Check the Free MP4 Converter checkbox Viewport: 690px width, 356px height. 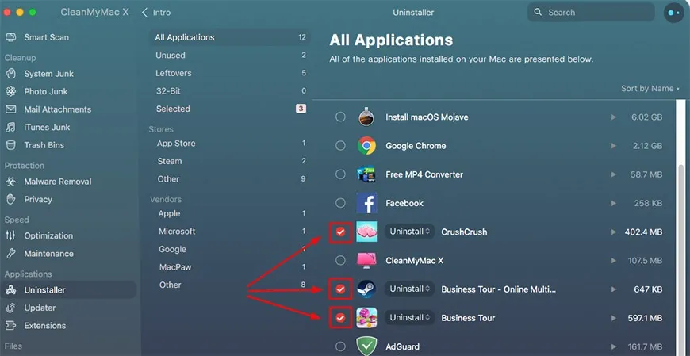tap(340, 174)
